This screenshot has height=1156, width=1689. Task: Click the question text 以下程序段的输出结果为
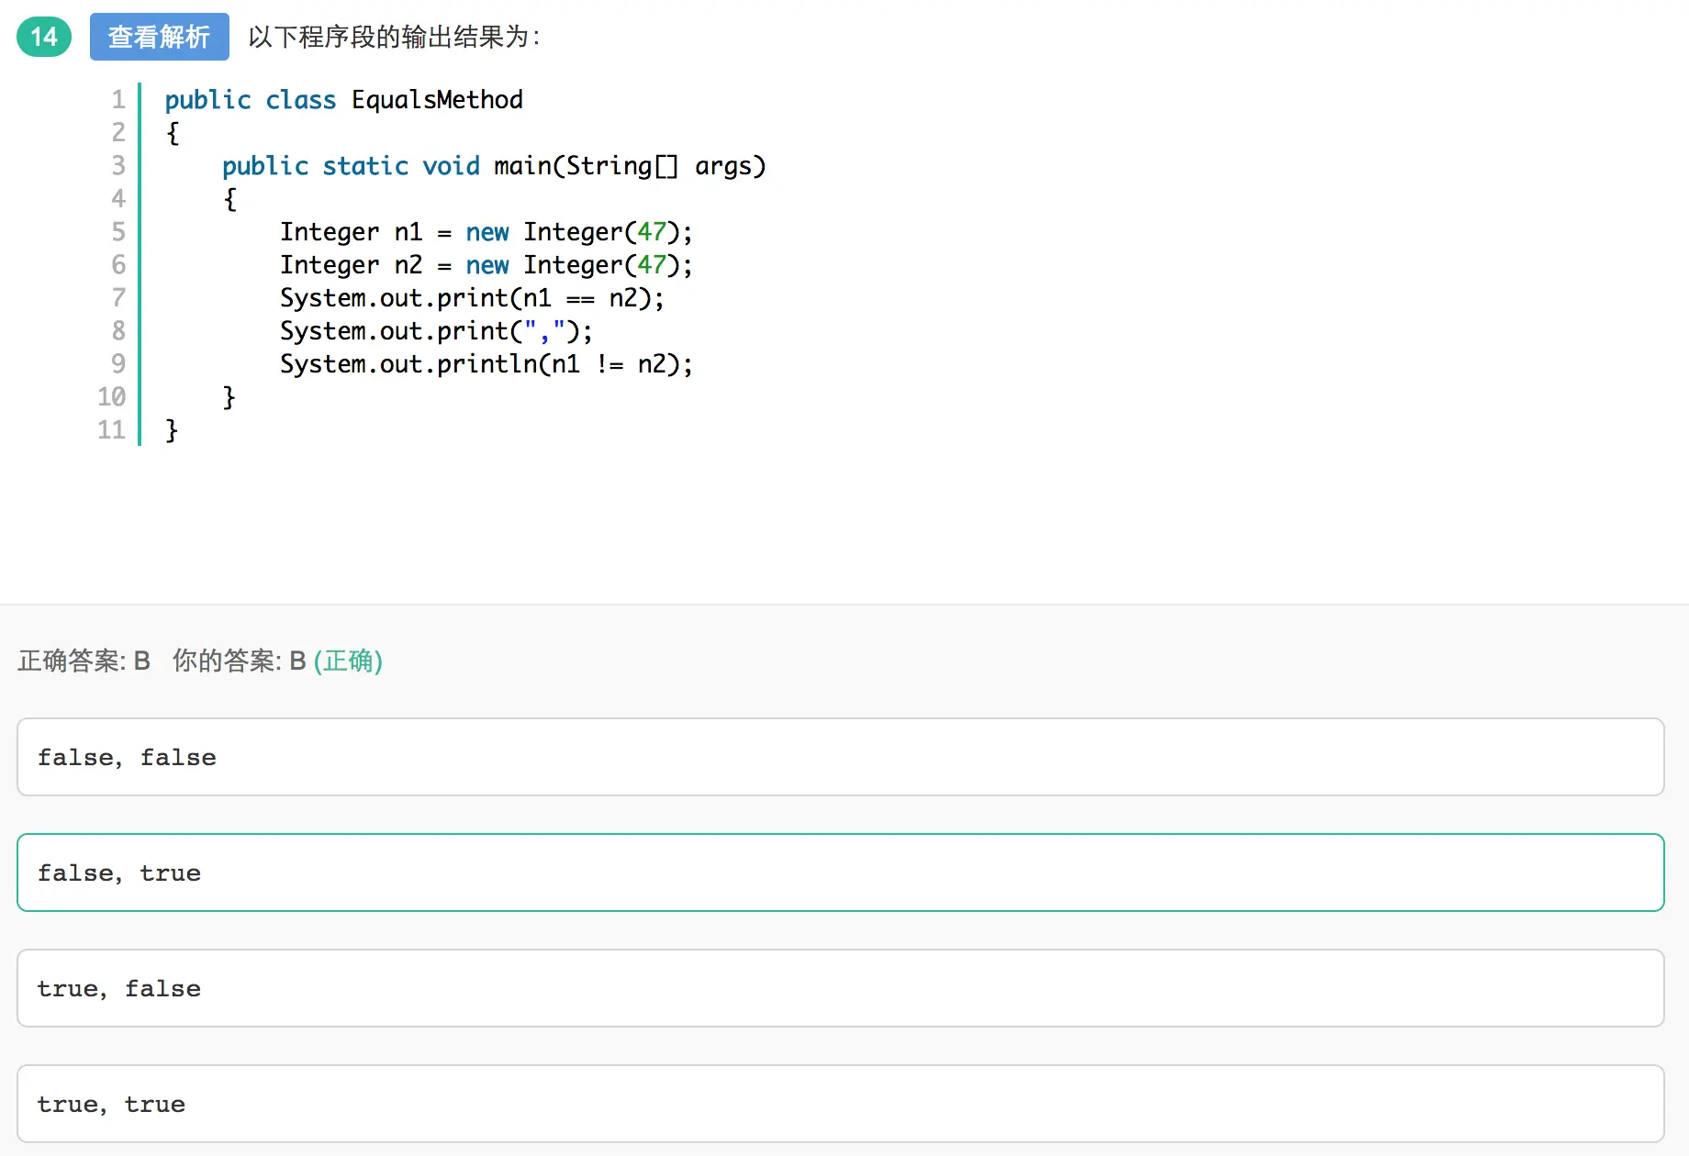coord(394,37)
